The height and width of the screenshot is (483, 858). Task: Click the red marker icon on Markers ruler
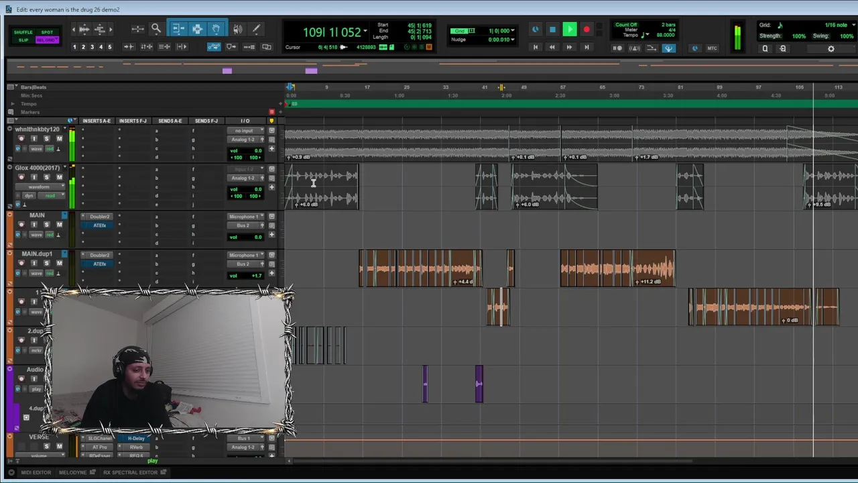[x=271, y=112]
